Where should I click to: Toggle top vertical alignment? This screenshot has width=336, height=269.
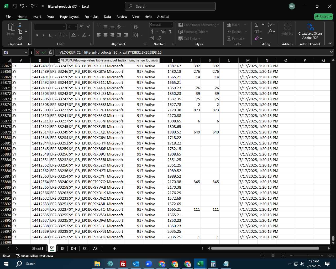tap(99, 27)
